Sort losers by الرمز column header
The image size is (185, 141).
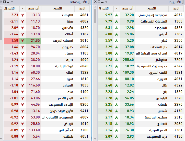pyautogui.click(x=82, y=8)
